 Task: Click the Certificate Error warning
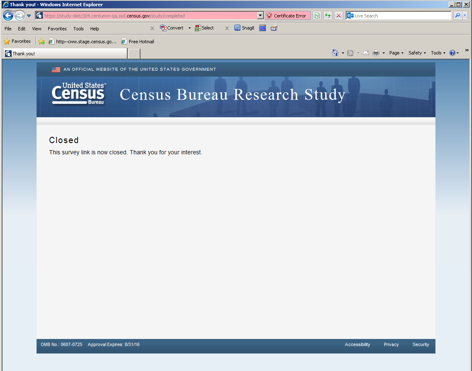287,16
